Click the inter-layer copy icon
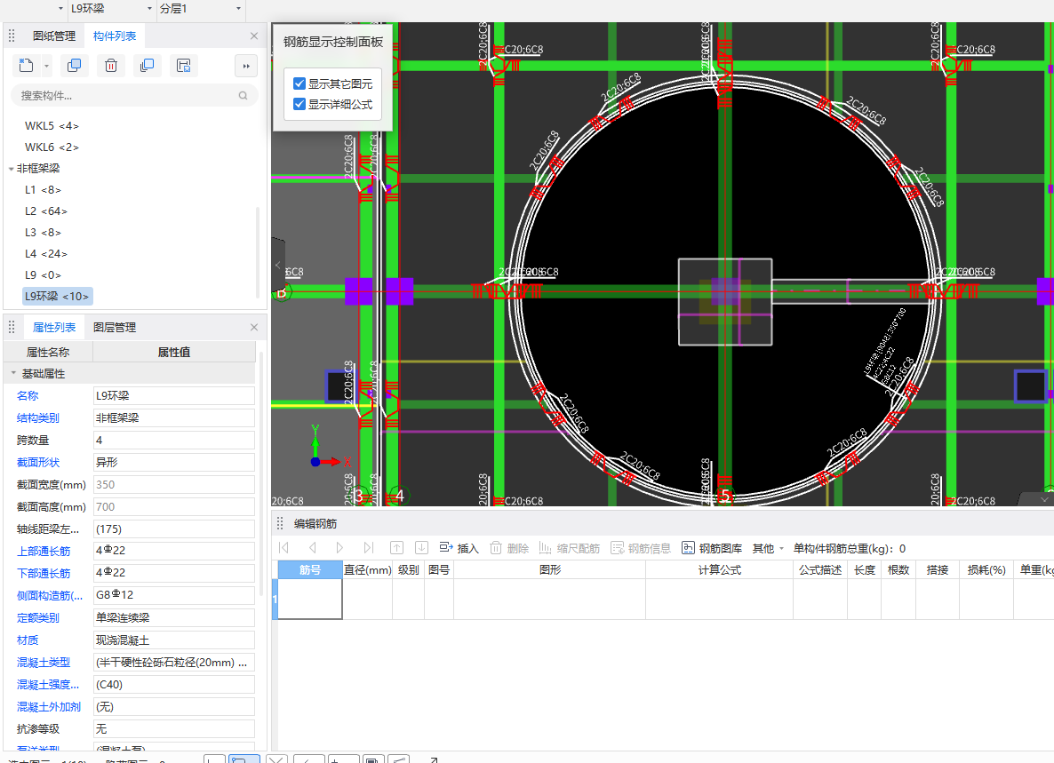 click(147, 65)
